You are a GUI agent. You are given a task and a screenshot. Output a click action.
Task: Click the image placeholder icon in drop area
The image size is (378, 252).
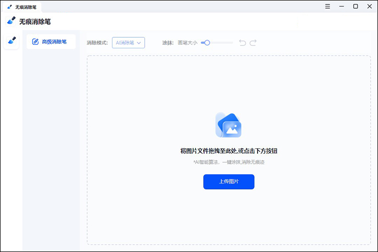pyautogui.click(x=228, y=125)
